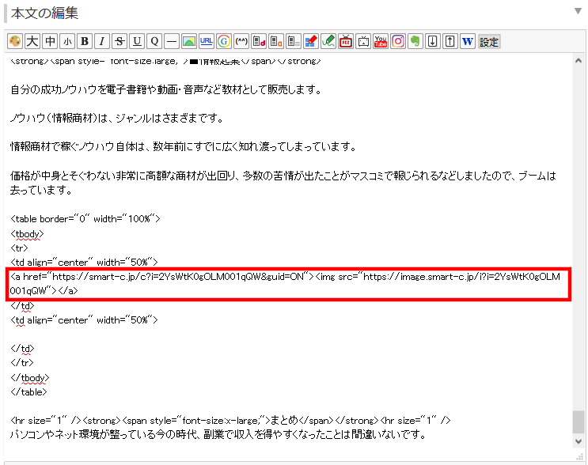The height and width of the screenshot is (465, 588).
Task: Click text 'パソコンやネット環境が整っている今の時代'
Action: [104, 435]
